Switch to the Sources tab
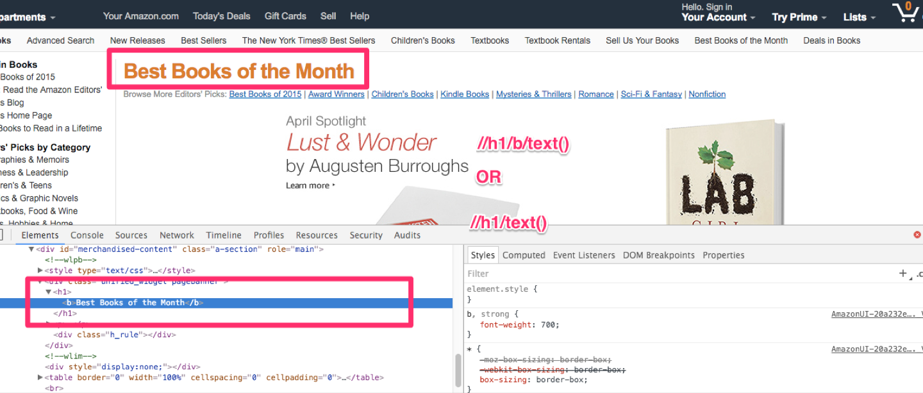 (x=131, y=235)
